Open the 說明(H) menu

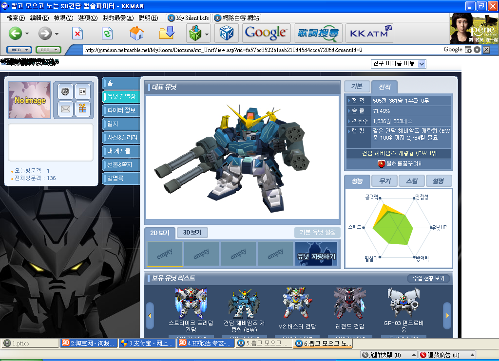click(x=148, y=18)
